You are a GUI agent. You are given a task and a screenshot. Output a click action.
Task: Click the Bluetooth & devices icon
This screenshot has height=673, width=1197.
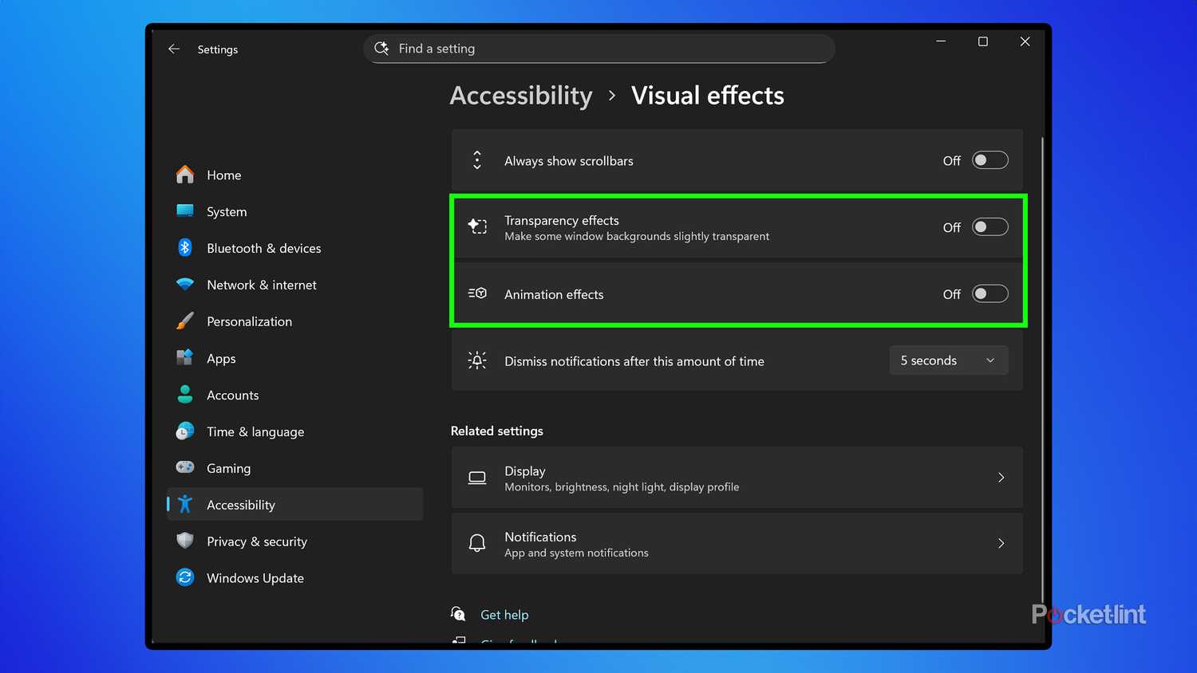pyautogui.click(x=185, y=248)
